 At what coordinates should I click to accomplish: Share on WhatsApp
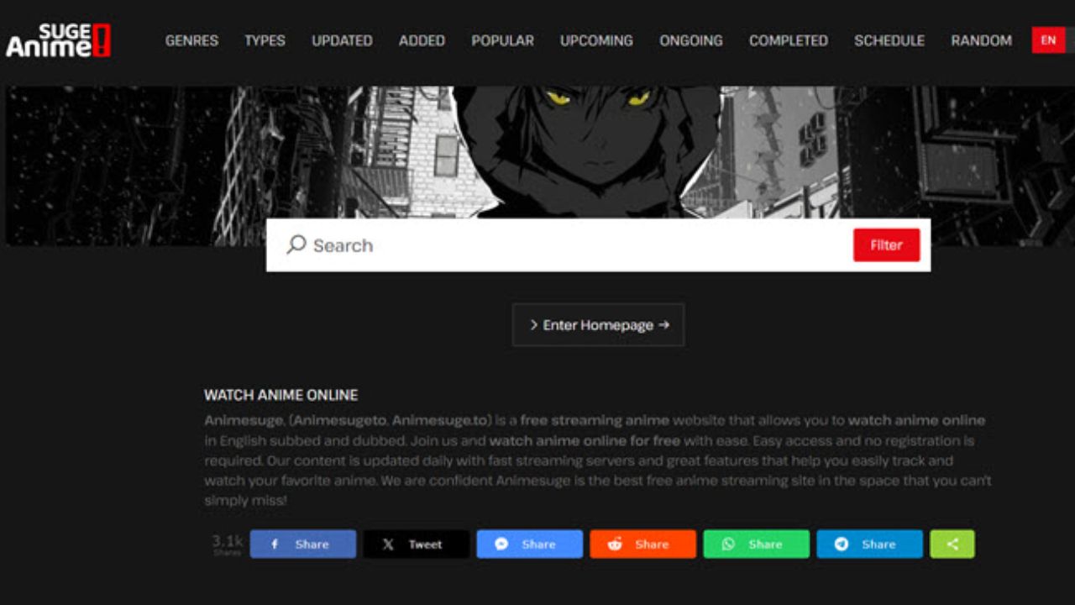coord(757,544)
